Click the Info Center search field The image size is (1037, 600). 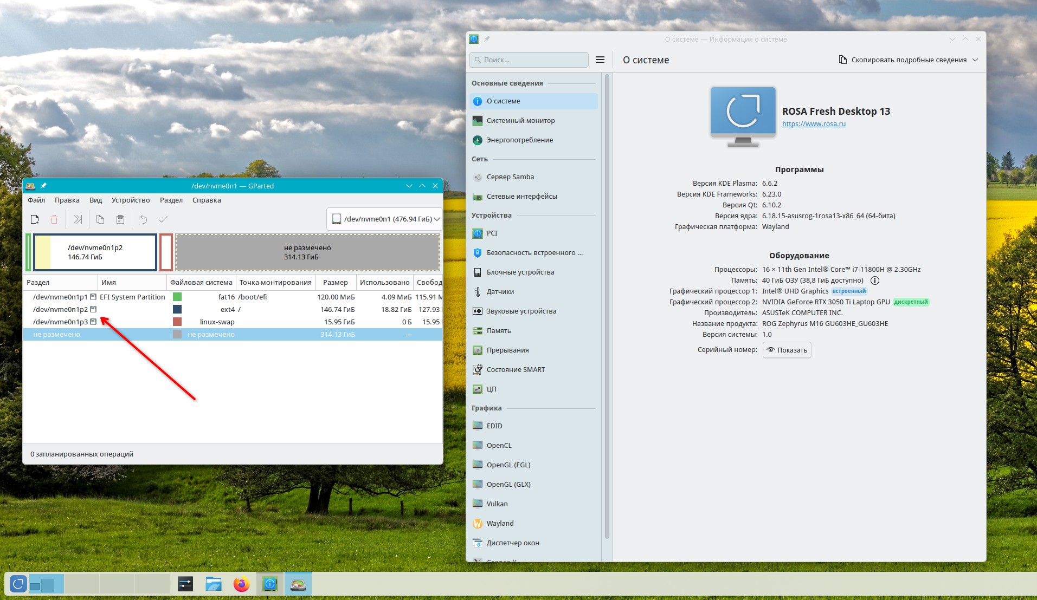click(529, 60)
